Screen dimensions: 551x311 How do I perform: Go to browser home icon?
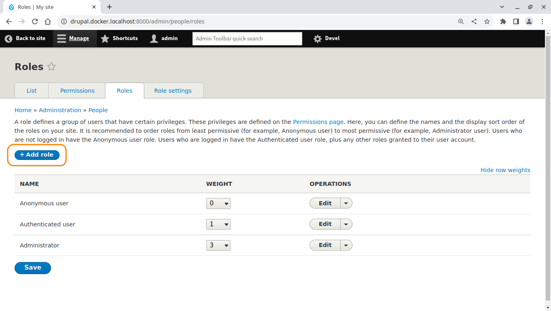pos(48,21)
